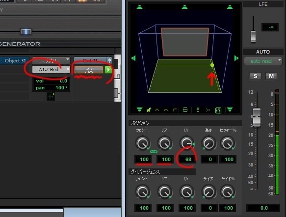Click the window view icon in panner toolbar

185,110
